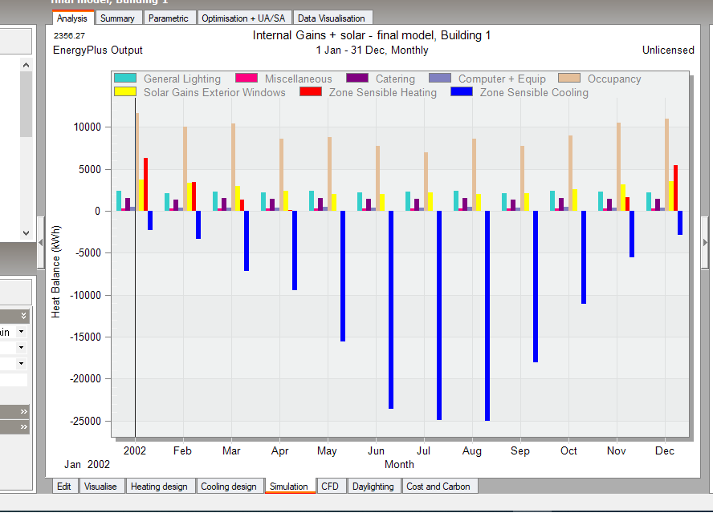The width and height of the screenshot is (713, 521).
Task: Click the '1 Jan - 31 Dec, Monthly' subtitle
Action: pyautogui.click(x=372, y=50)
